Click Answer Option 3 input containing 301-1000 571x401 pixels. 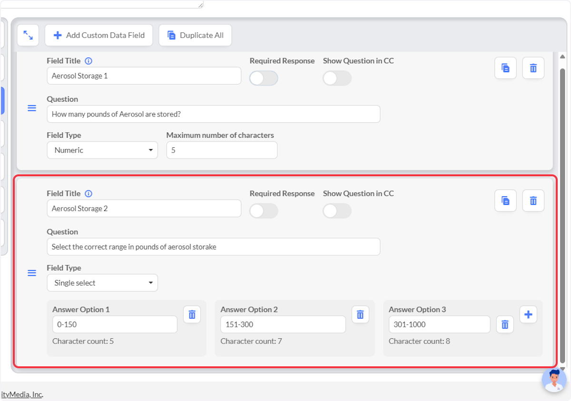coord(439,325)
